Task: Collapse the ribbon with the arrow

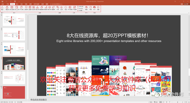Action: click(189, 13)
